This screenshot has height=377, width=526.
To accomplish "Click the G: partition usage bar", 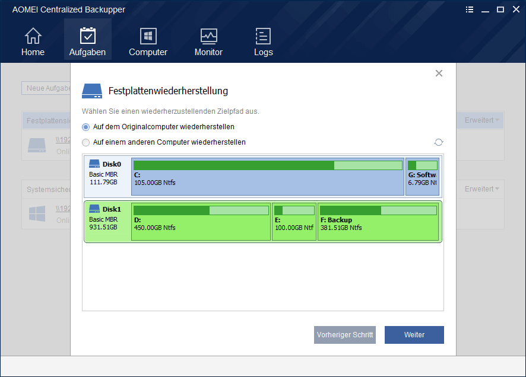I will pyautogui.click(x=422, y=165).
